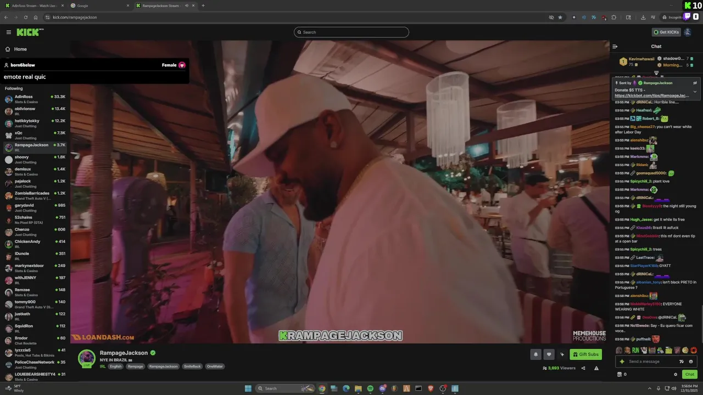Open RampageJackson streamer avatar

87,358
